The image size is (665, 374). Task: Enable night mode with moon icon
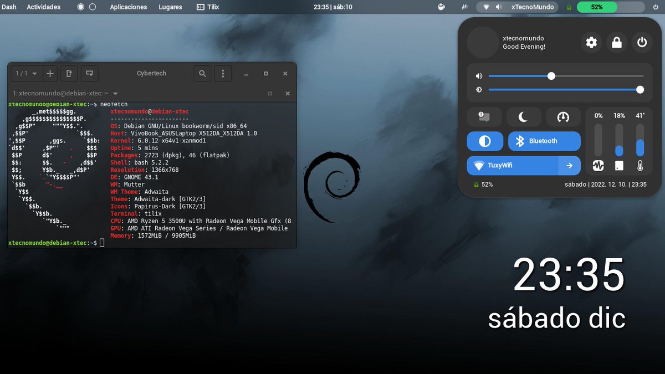click(524, 117)
